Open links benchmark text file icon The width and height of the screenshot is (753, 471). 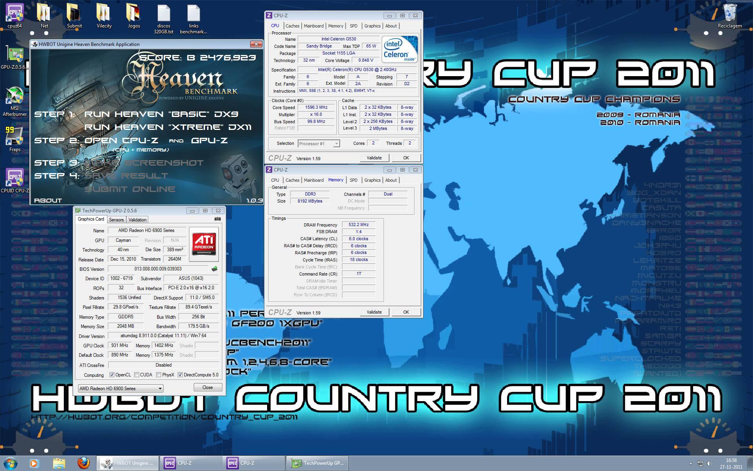point(193,19)
